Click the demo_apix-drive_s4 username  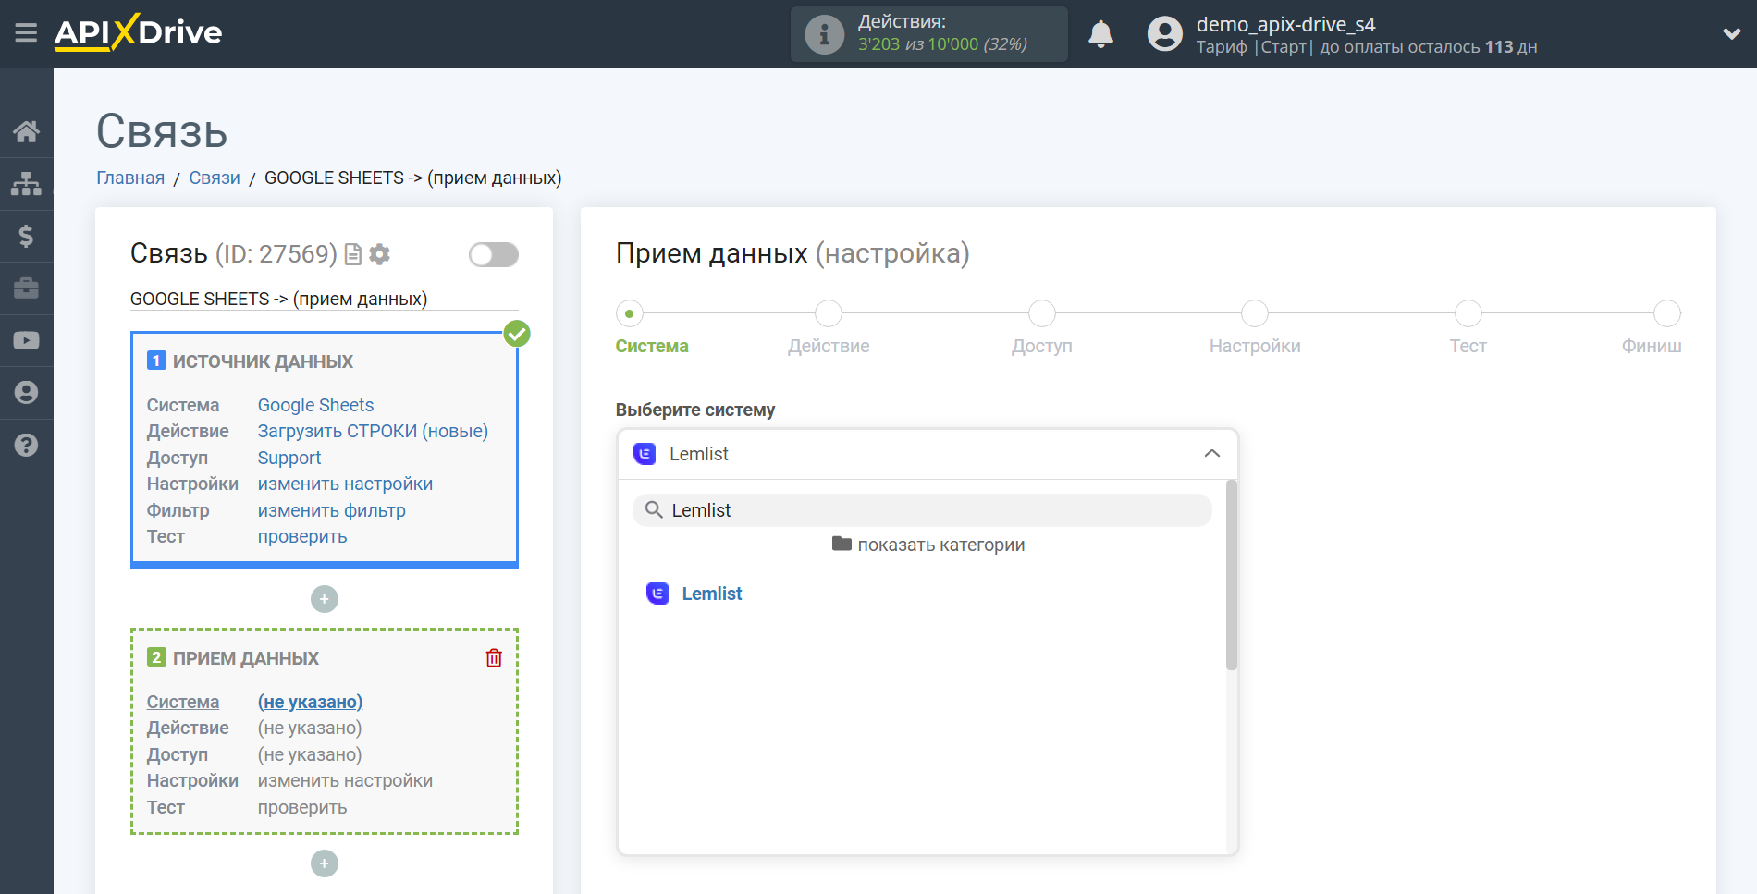point(1285,24)
